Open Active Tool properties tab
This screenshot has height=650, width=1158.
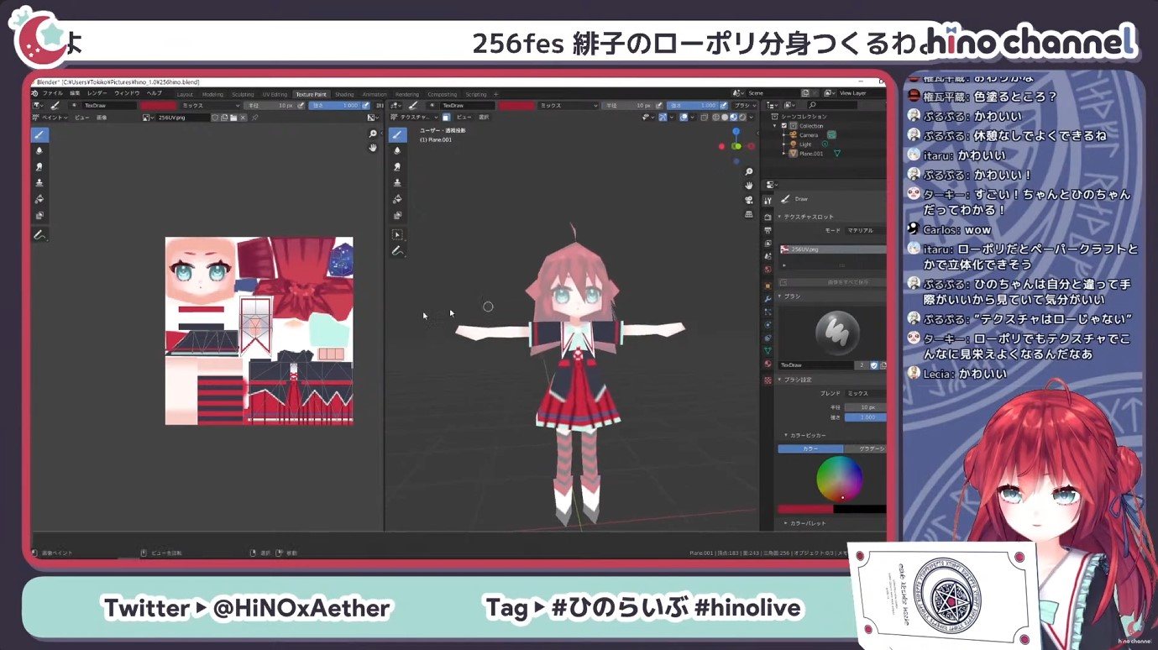point(768,201)
